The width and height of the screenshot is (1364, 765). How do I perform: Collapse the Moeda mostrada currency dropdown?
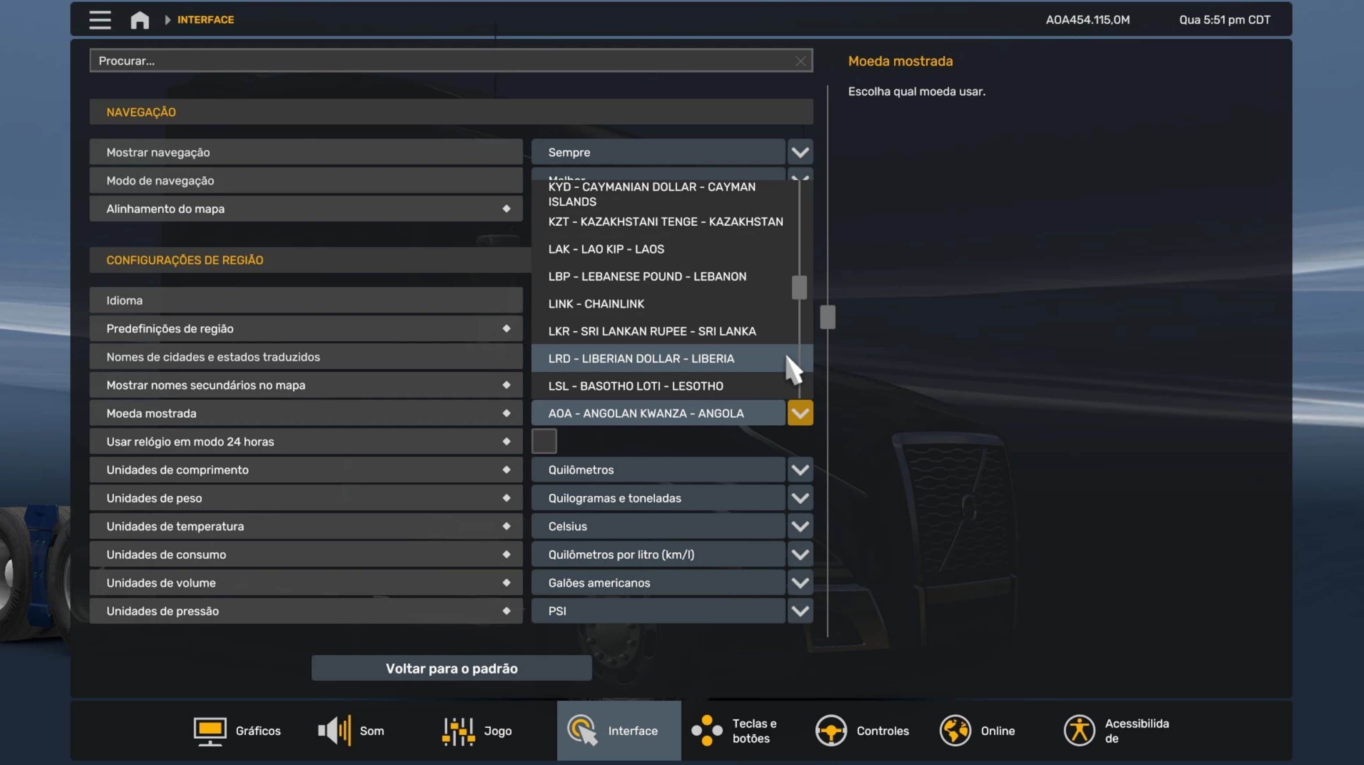[x=800, y=413]
